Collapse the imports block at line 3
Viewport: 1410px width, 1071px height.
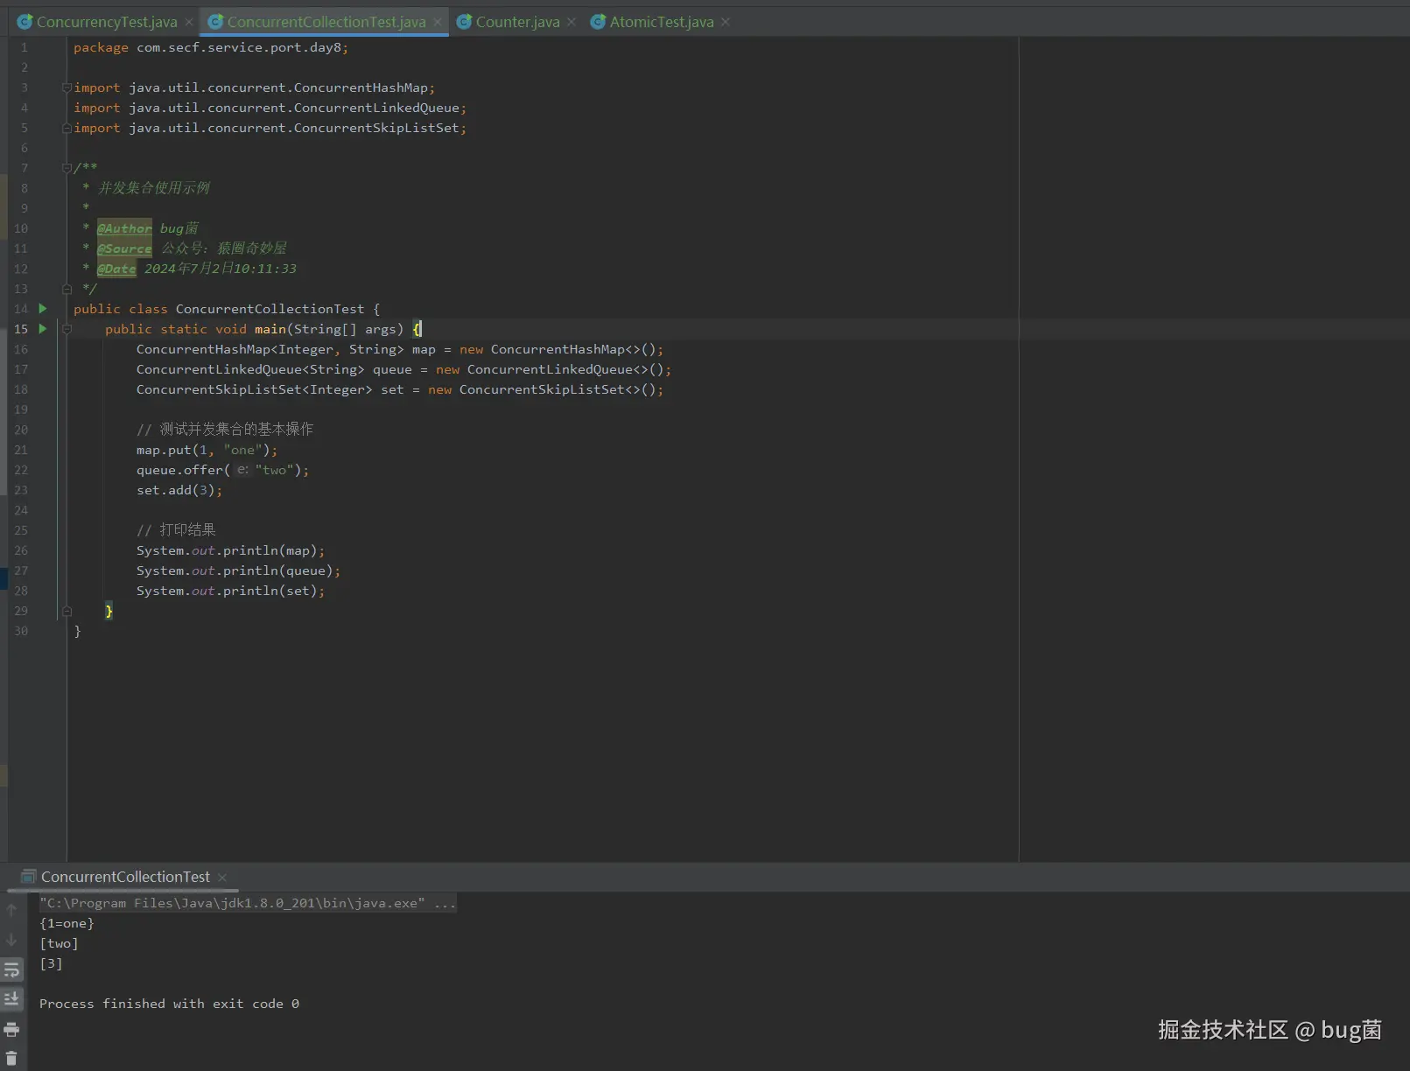(x=67, y=87)
